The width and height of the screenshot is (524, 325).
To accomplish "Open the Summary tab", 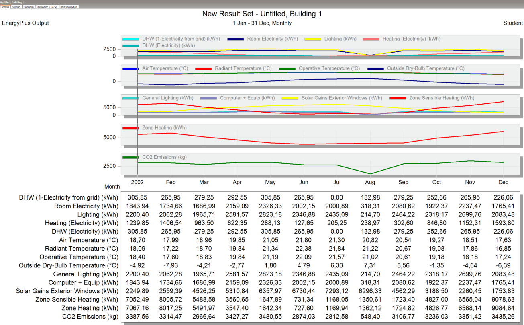I will click(x=16, y=7).
